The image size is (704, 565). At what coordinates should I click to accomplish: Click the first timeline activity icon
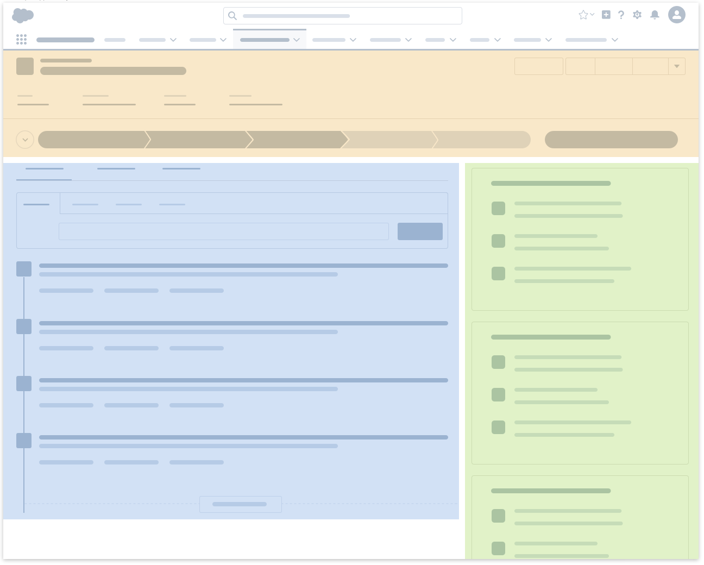24,269
